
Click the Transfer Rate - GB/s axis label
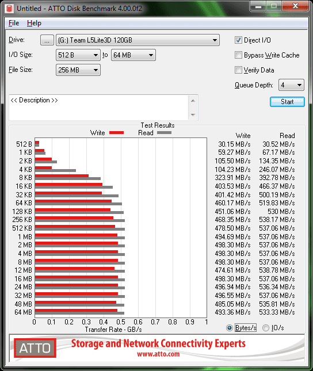[113, 330]
